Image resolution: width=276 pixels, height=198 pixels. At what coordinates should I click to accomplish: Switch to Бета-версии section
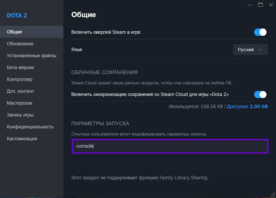point(20,67)
